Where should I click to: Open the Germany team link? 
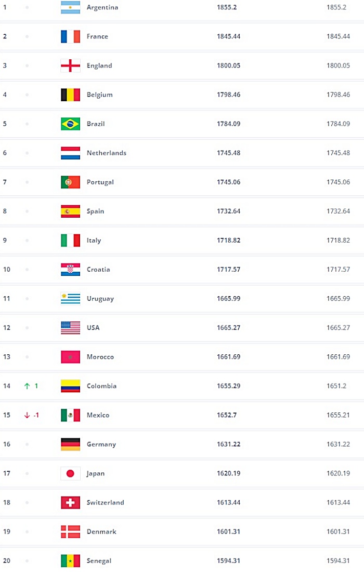(101, 444)
